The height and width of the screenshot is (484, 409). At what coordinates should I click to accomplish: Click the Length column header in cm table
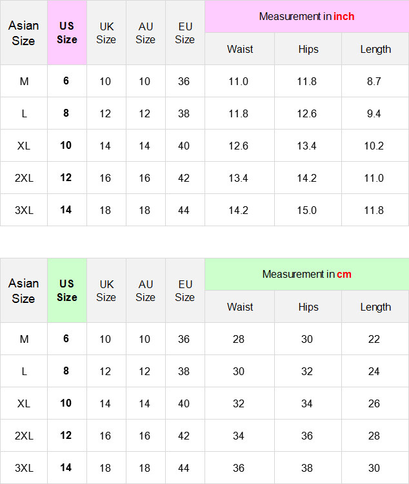(375, 307)
